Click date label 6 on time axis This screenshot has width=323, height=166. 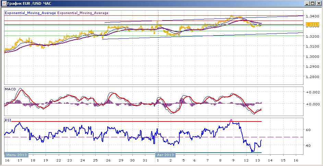tap(195, 160)
